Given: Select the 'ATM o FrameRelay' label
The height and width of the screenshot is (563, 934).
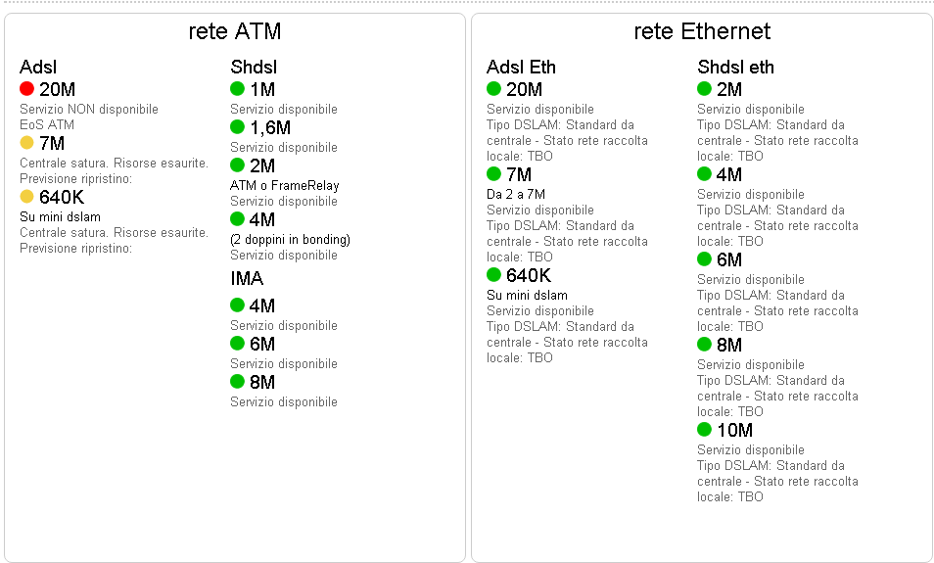Looking at the screenshot, I should [x=285, y=185].
